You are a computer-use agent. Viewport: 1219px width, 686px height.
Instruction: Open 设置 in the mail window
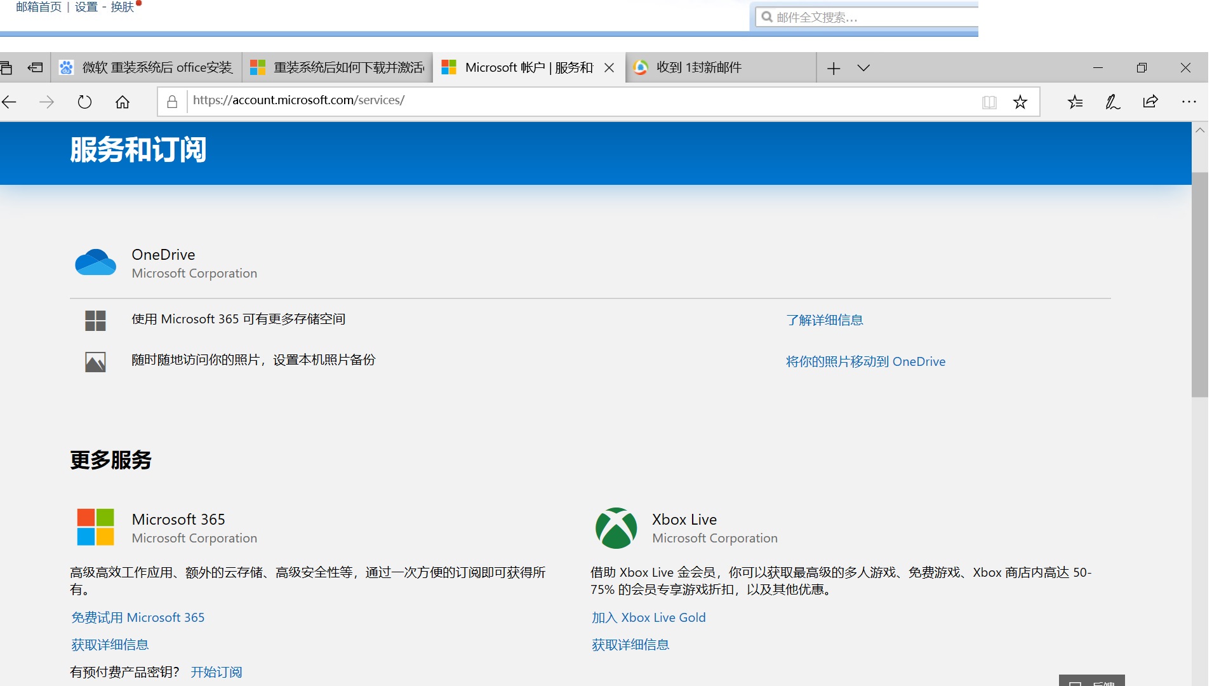(86, 7)
